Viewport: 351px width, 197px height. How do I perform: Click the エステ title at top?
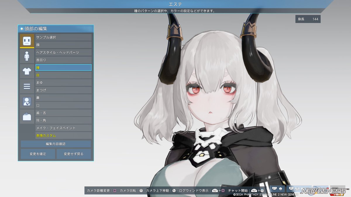175,4
